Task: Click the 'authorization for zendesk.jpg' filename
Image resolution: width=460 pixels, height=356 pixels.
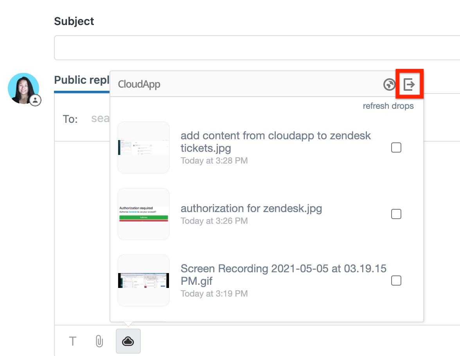Action: click(251, 209)
